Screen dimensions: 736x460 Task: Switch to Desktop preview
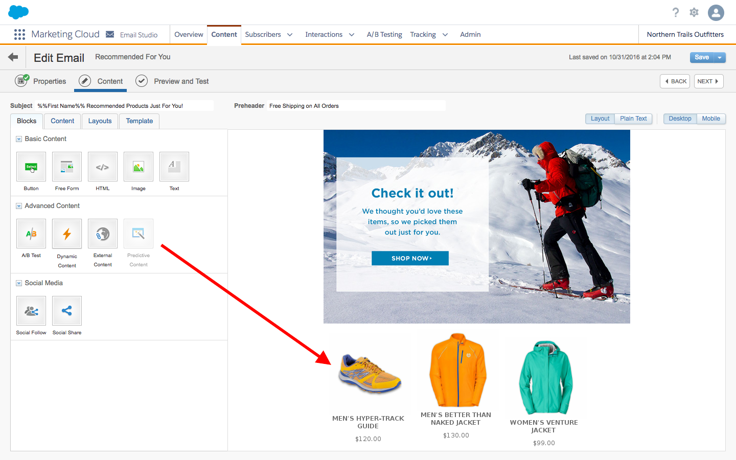pyautogui.click(x=680, y=119)
